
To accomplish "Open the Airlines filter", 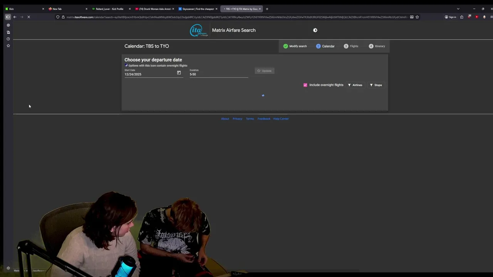I will 355,85.
